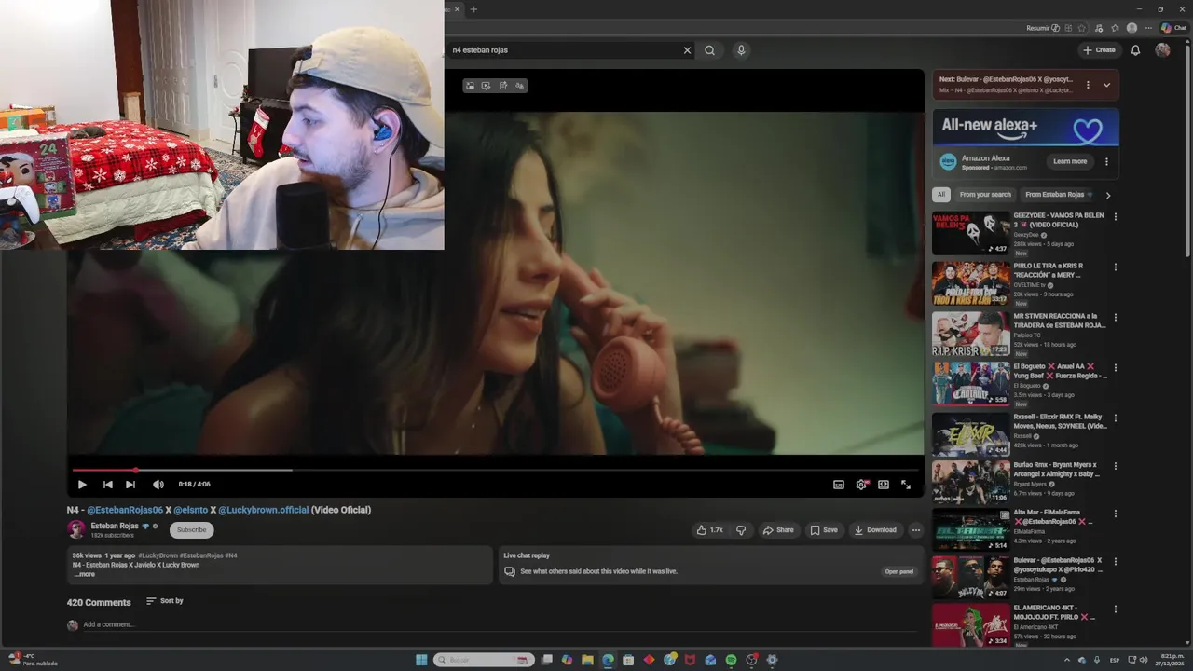Open the Esteban Rojas channel avatar

76,529
